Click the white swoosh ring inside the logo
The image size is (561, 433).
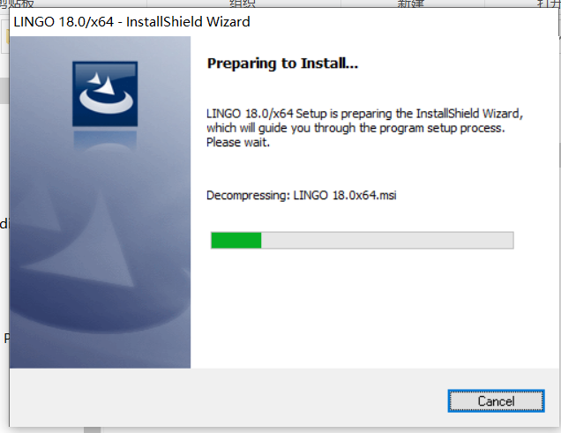point(106,101)
